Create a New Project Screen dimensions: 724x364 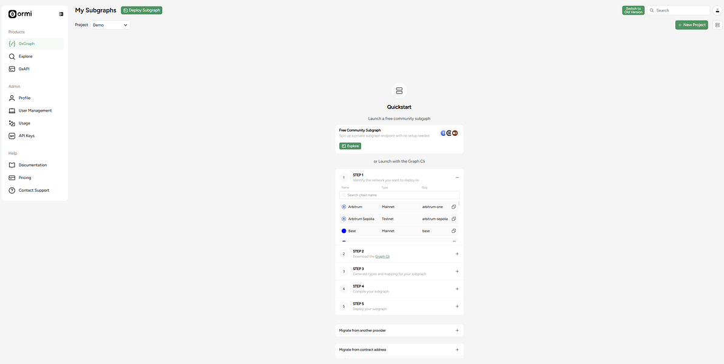[691, 25]
